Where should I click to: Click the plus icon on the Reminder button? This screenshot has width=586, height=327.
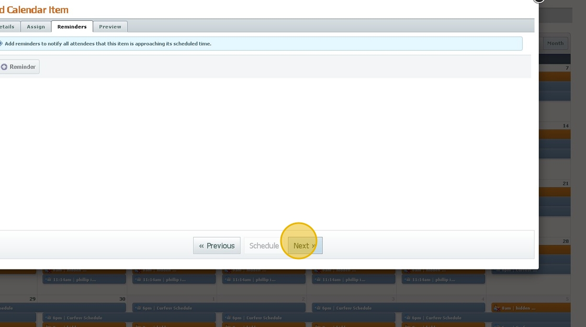(x=4, y=67)
